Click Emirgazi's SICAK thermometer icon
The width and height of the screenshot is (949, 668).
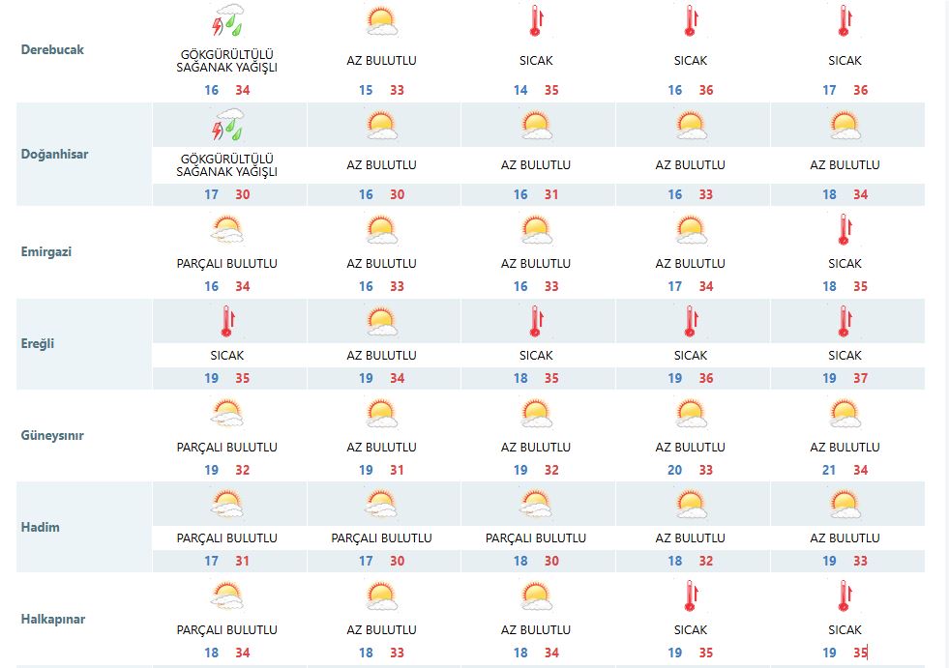pos(845,229)
